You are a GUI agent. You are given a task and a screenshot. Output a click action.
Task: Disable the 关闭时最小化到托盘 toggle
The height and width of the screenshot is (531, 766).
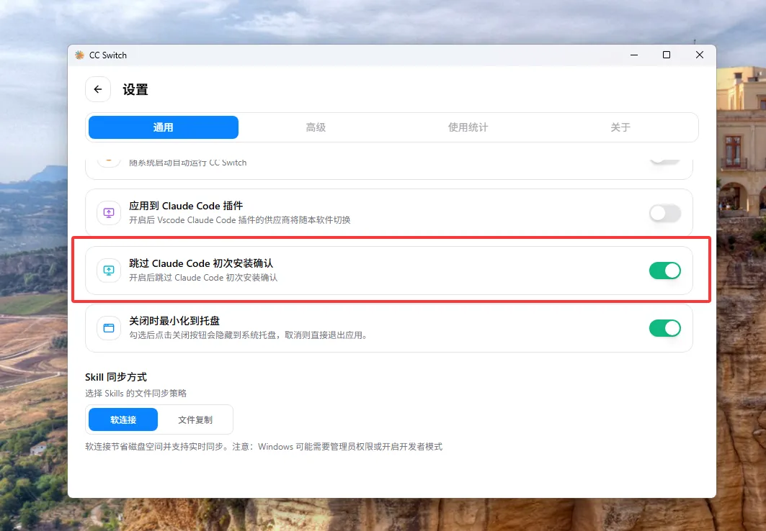pos(664,328)
